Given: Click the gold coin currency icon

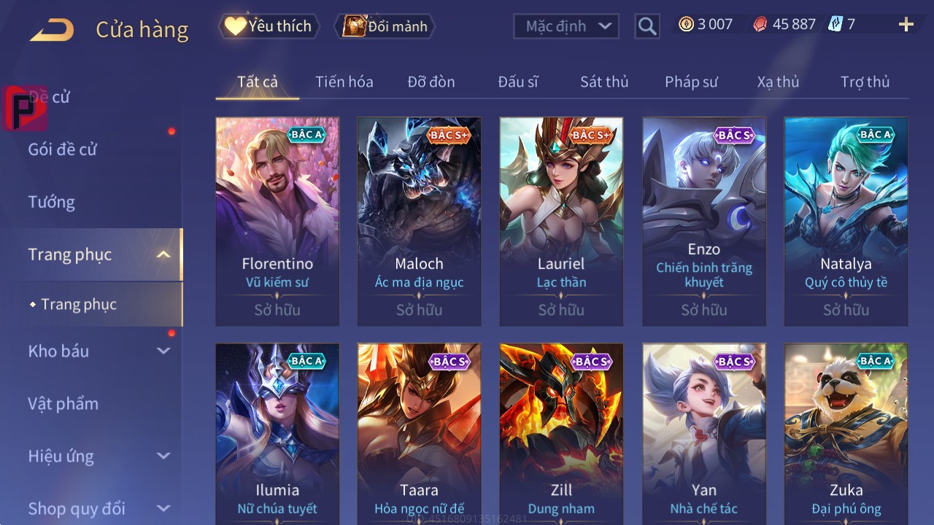Looking at the screenshot, I should pyautogui.click(x=686, y=24).
